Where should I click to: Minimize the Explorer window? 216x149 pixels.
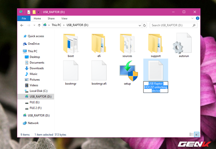[173, 12]
